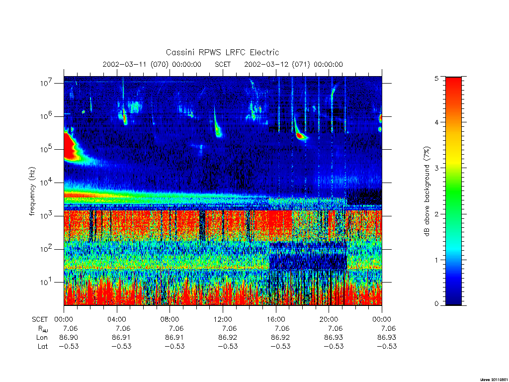
Task: Click the 'Lon' row label
Action: tap(42, 338)
